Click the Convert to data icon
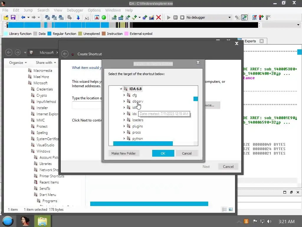 (121, 17)
